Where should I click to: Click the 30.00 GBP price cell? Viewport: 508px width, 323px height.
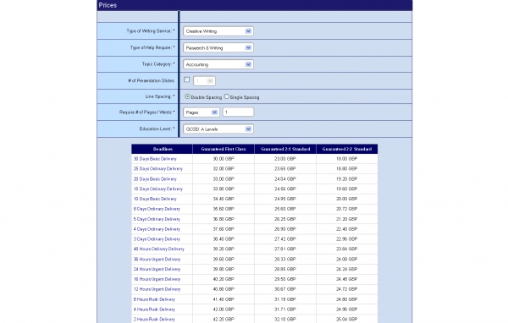[224, 159]
